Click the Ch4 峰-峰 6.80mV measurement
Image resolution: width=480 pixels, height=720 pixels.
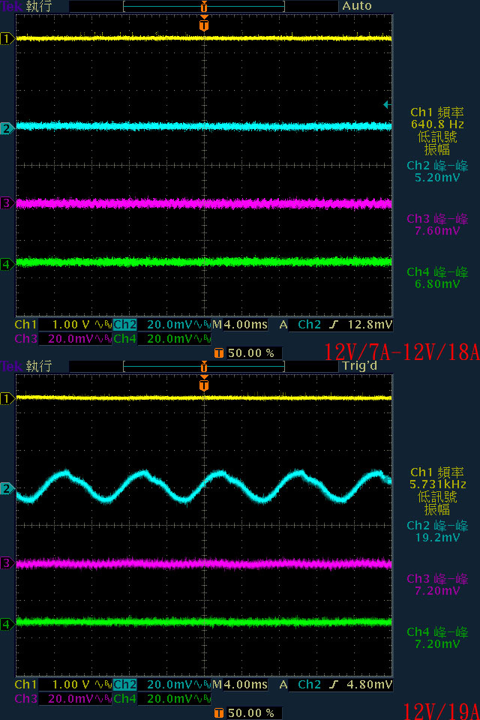437,277
